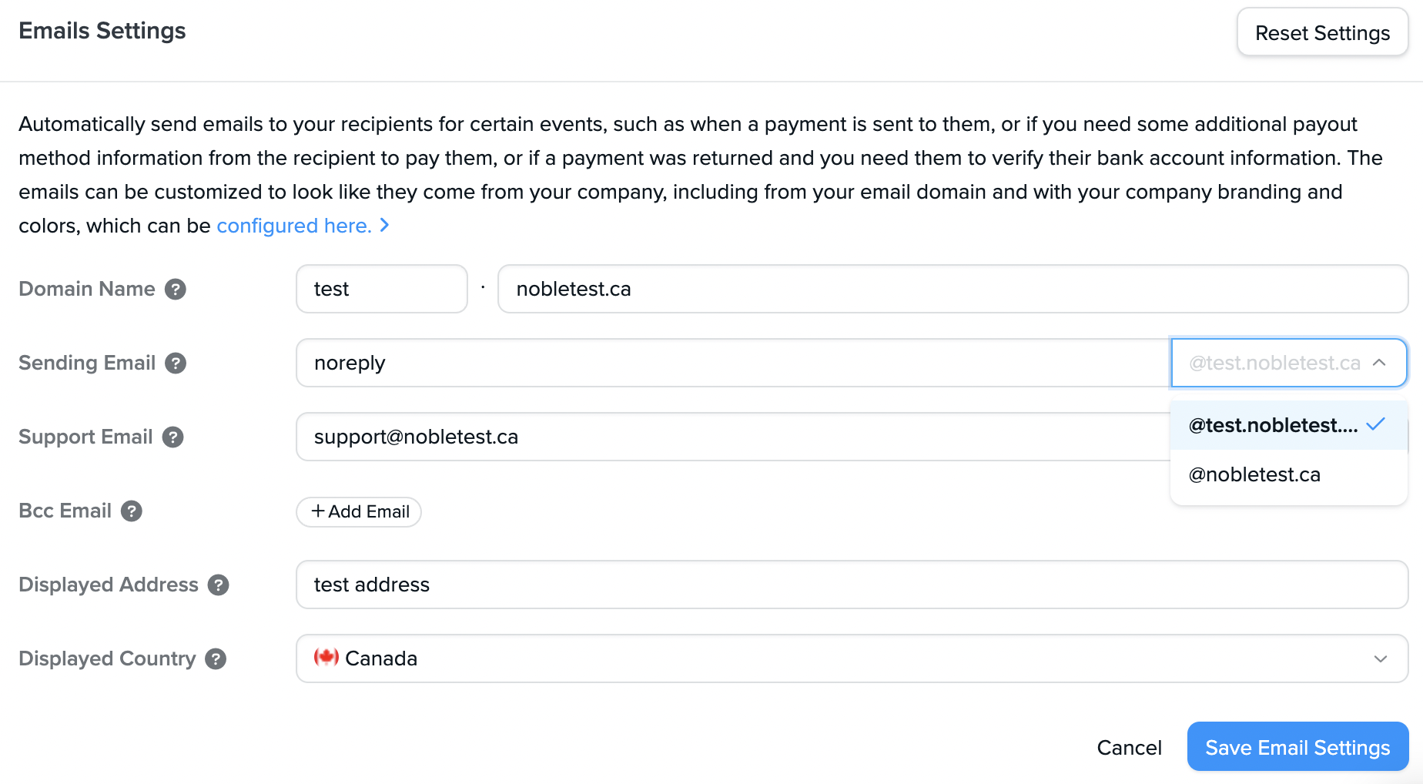Screen dimensions: 1423x784
Task: Click the test domain prefix field
Action: 381,289
